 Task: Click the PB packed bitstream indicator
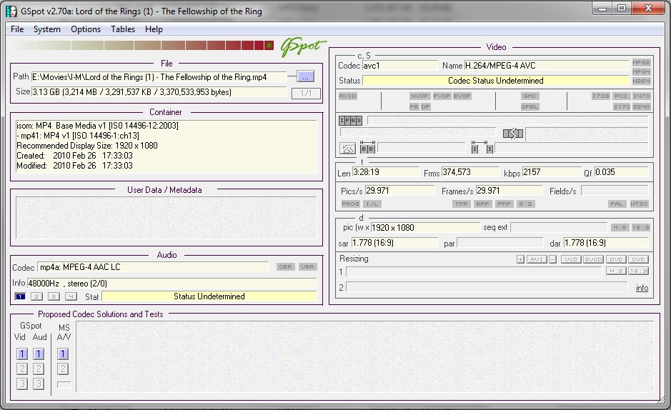(x=414, y=106)
